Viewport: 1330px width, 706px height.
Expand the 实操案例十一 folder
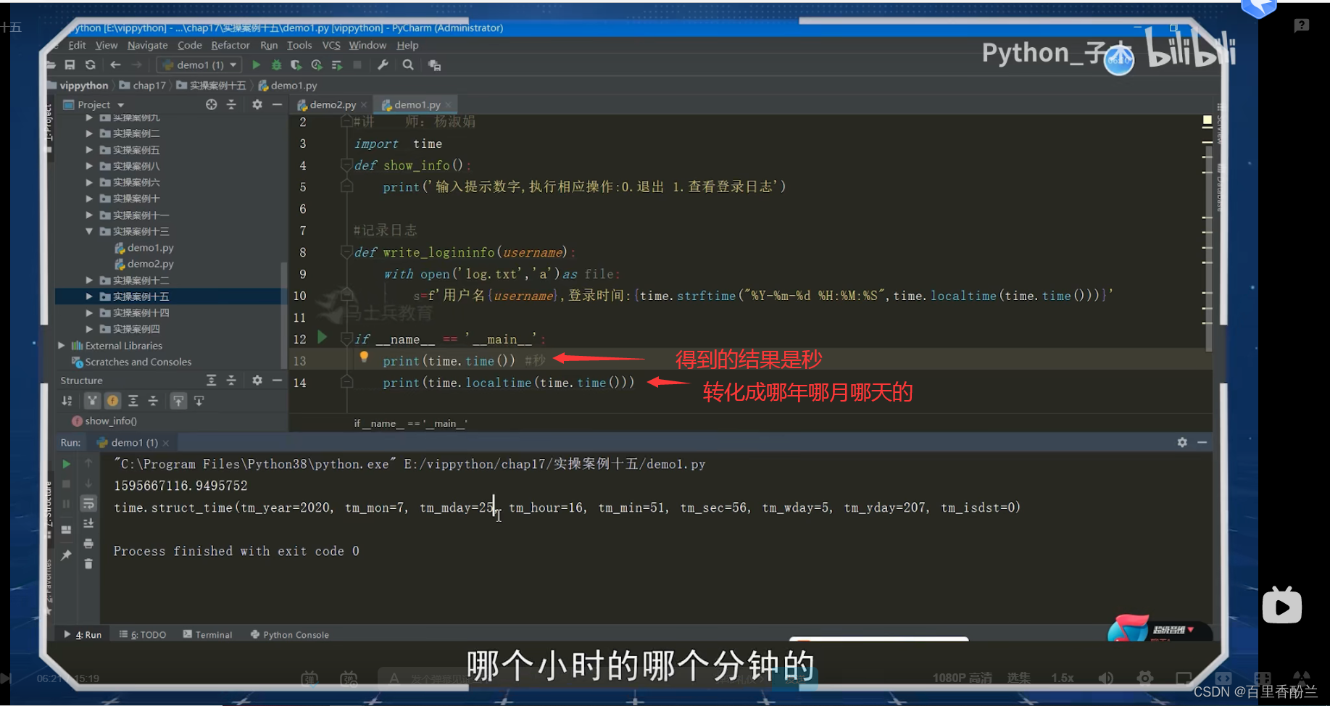89,215
